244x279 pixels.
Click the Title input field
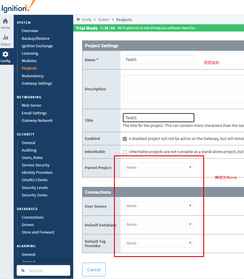pyautogui.click(x=158, y=118)
